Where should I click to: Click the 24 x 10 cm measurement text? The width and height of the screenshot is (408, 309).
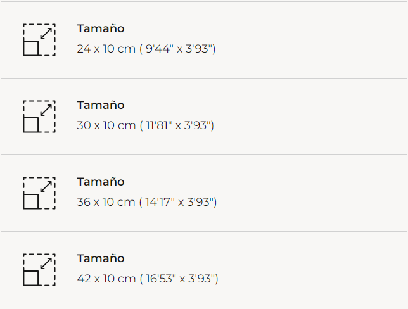tap(106, 49)
